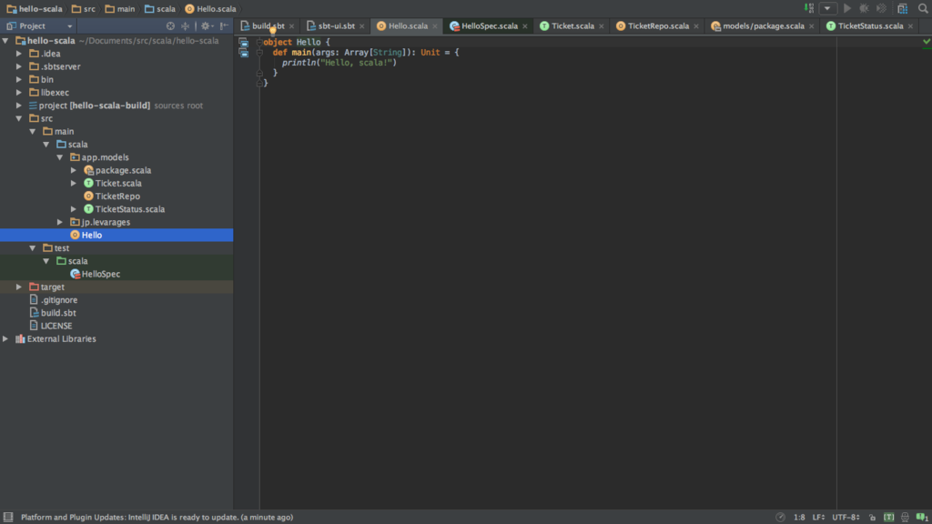The image size is (932, 524).
Task: Click the Platform and Plugin Updates message
Action: [157, 518]
